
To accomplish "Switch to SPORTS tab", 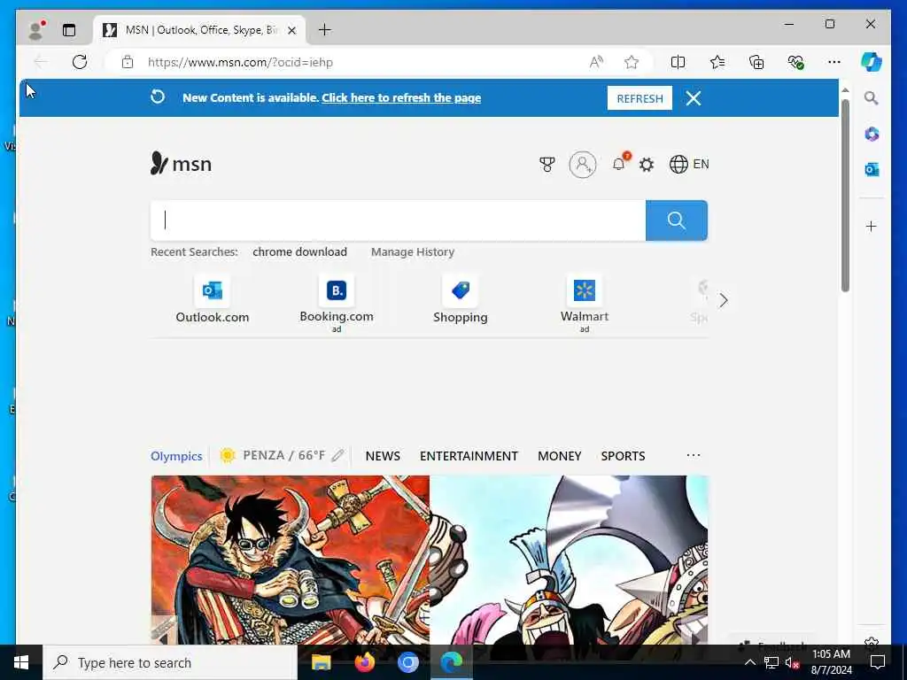I will pyautogui.click(x=623, y=456).
